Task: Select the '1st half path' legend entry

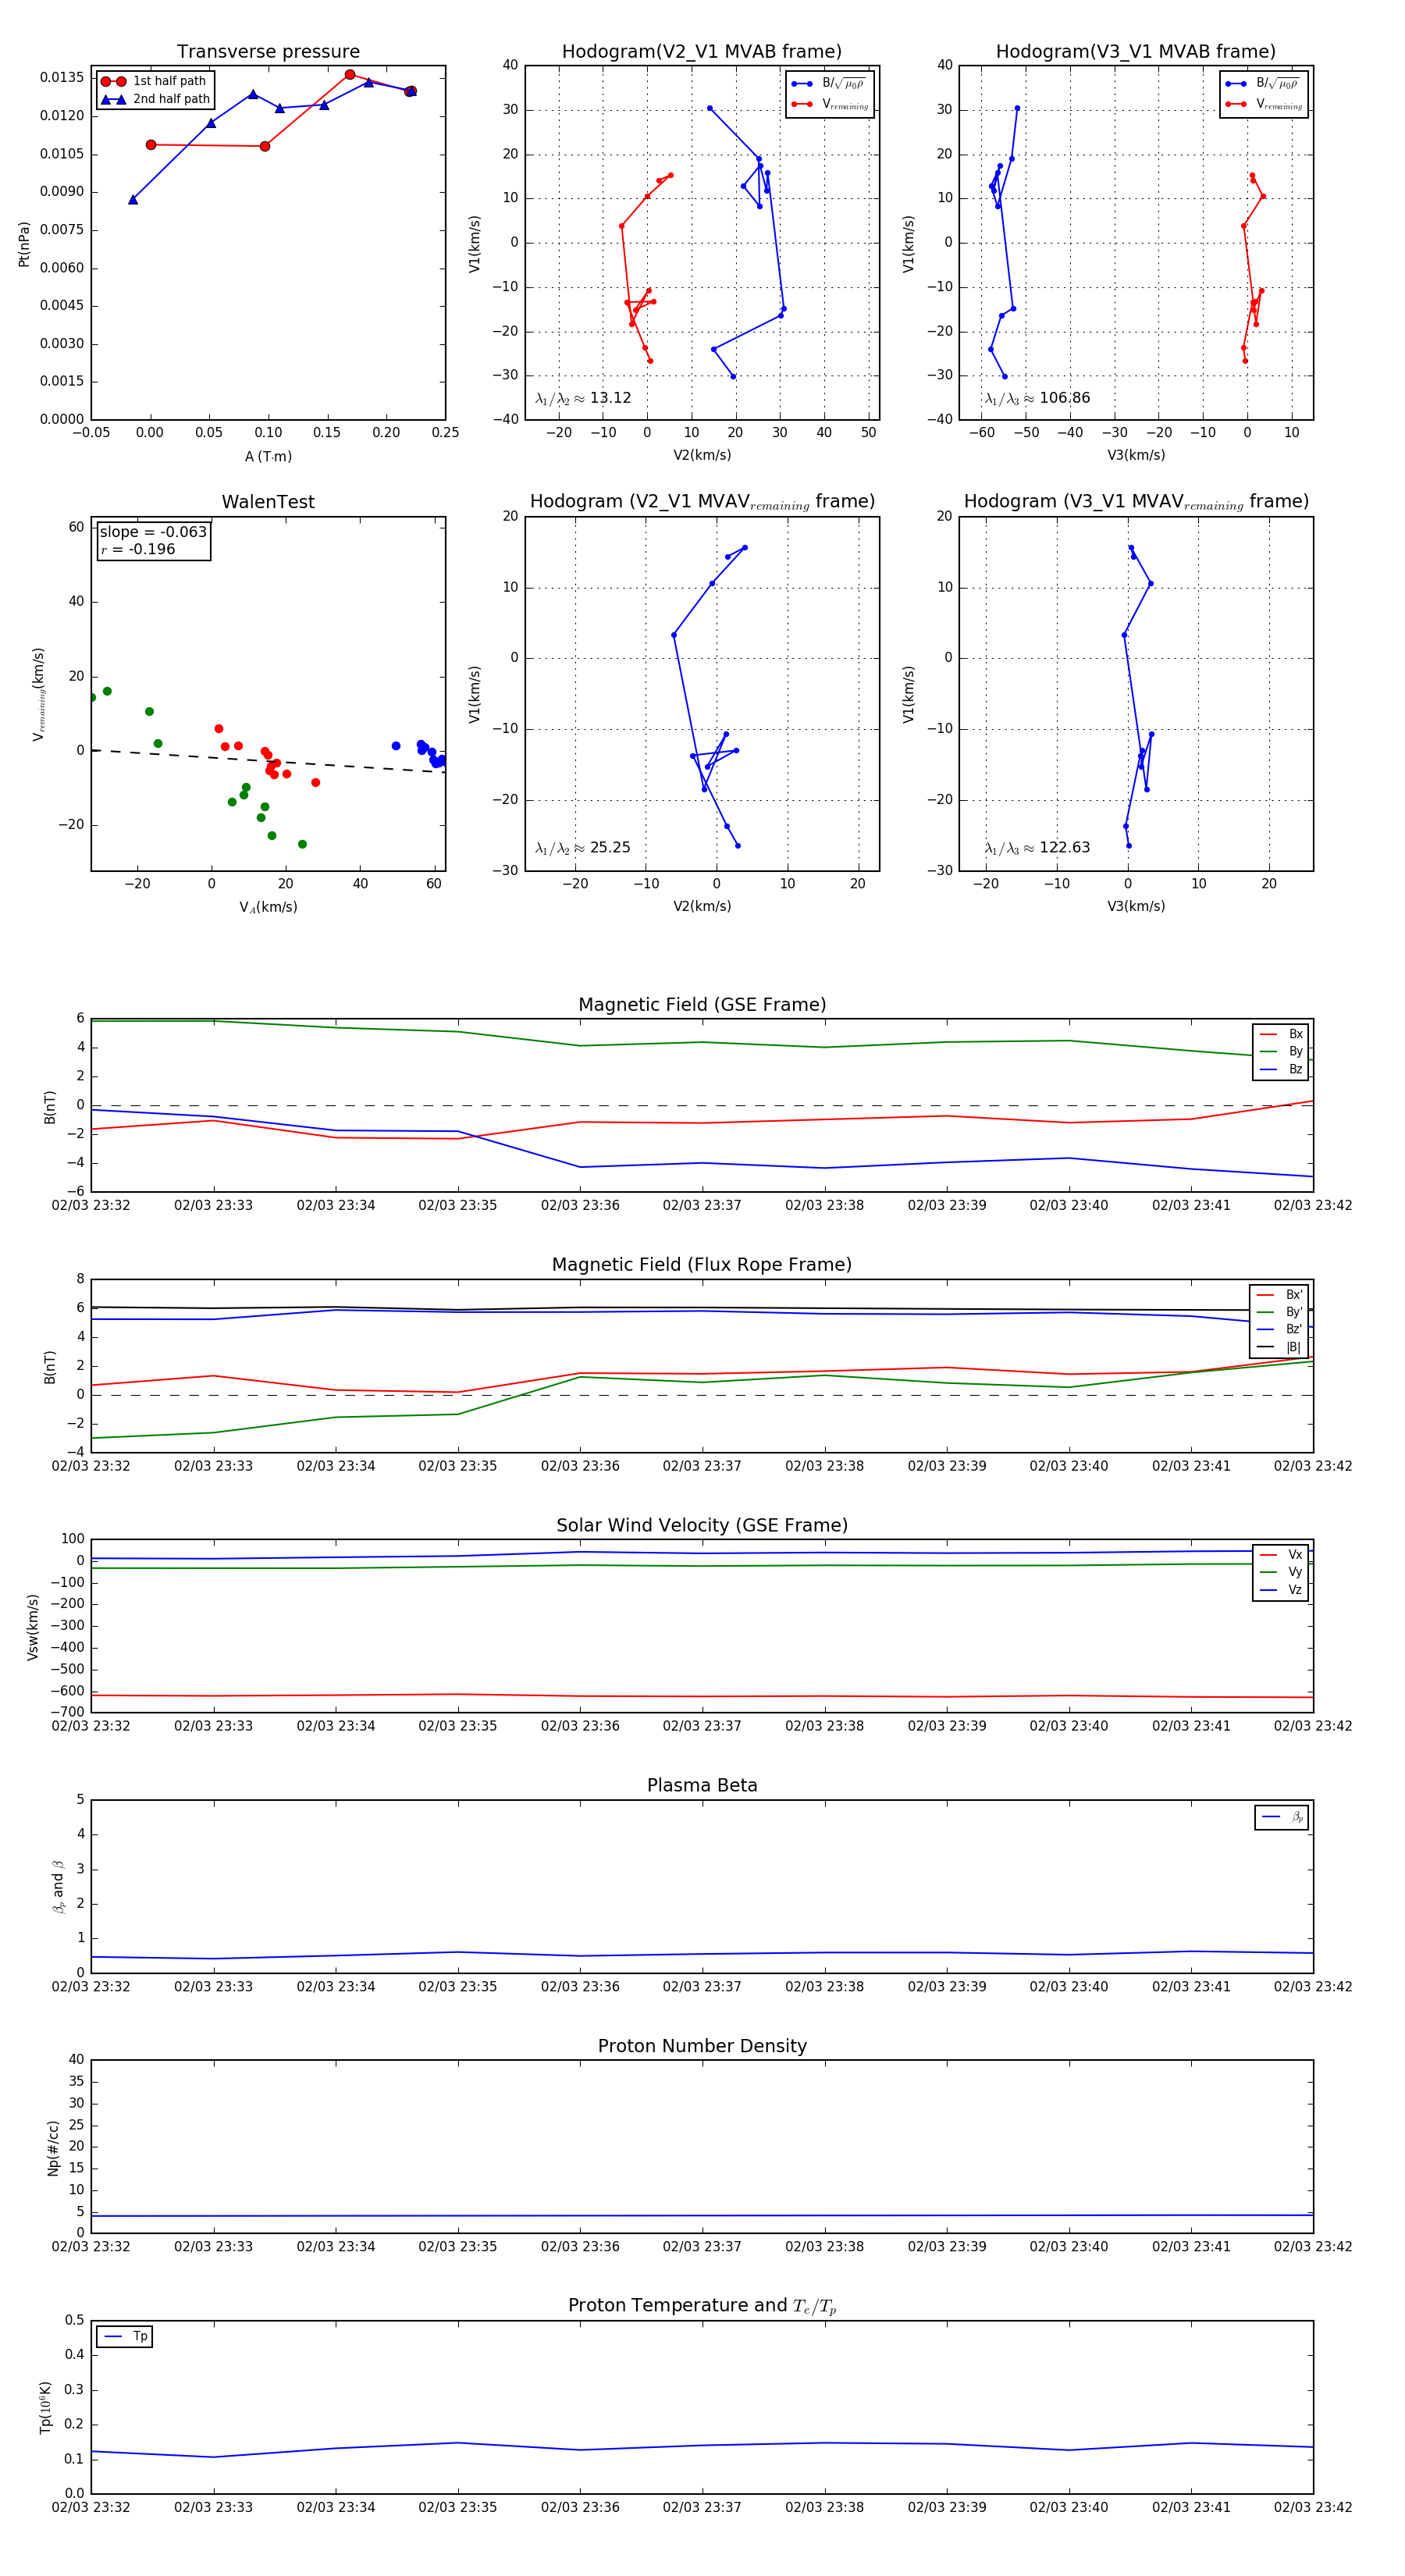Action: pos(154,81)
